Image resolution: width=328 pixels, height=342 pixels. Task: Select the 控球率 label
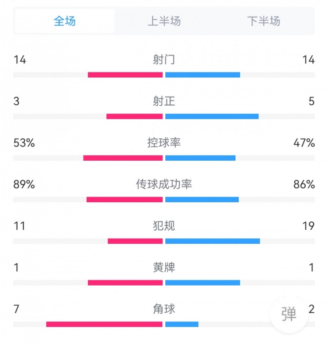coord(164,143)
